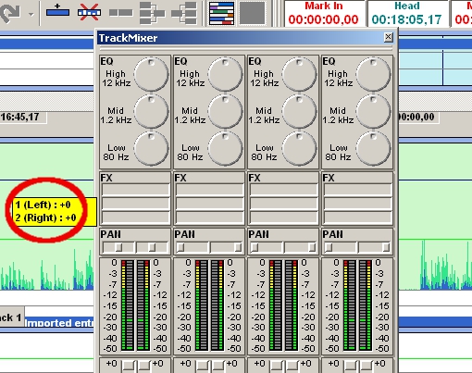Click the grey ungroup-tracks icon pointing left
Viewport: 472px width, 373px height.
[184, 13]
